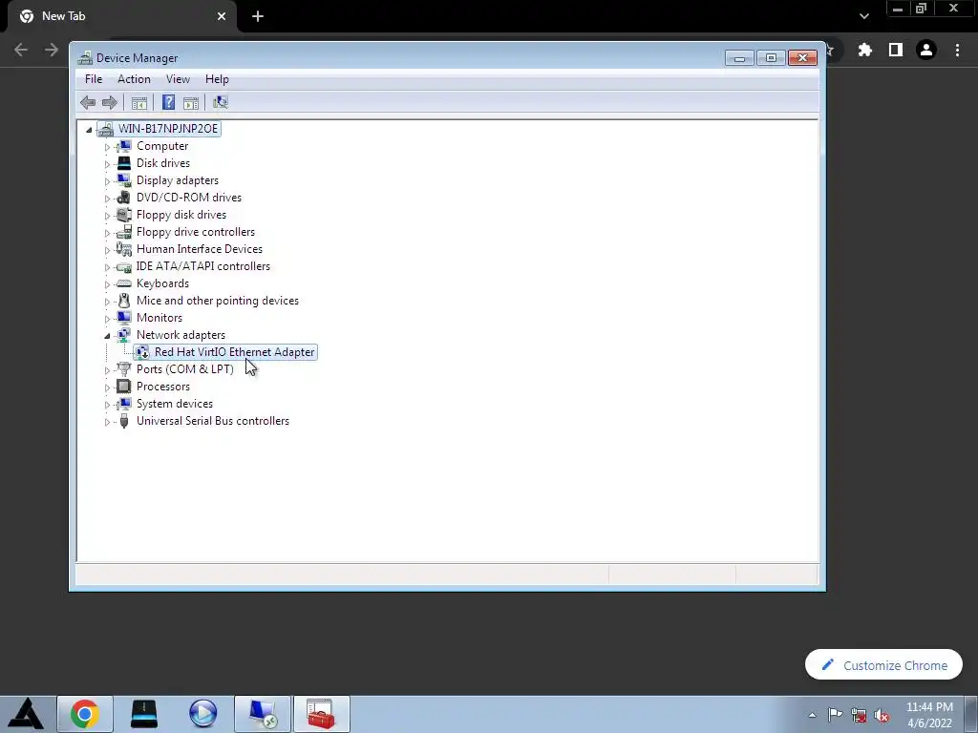Screen dimensions: 978x733
Task: Expand the Computer category
Action: (107, 147)
